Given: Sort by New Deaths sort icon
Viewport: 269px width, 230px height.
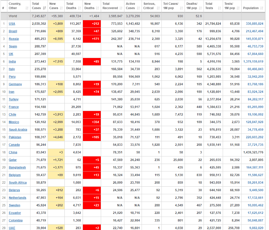Looking at the screenshot, I should [98, 8].
